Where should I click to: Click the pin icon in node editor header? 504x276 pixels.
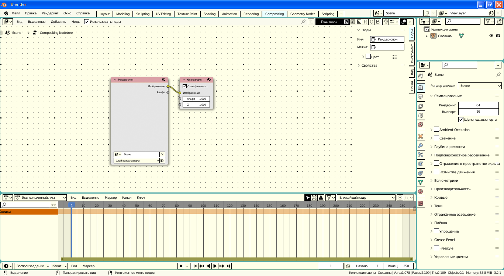coord(303,22)
